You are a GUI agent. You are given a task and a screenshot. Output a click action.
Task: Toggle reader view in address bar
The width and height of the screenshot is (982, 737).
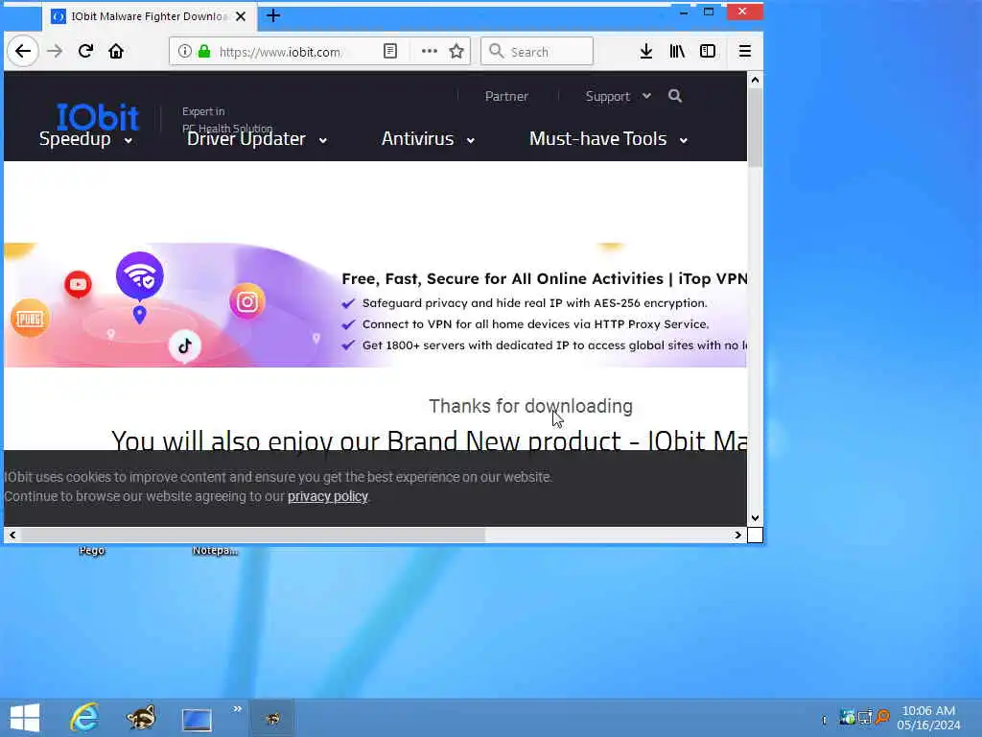[390, 52]
